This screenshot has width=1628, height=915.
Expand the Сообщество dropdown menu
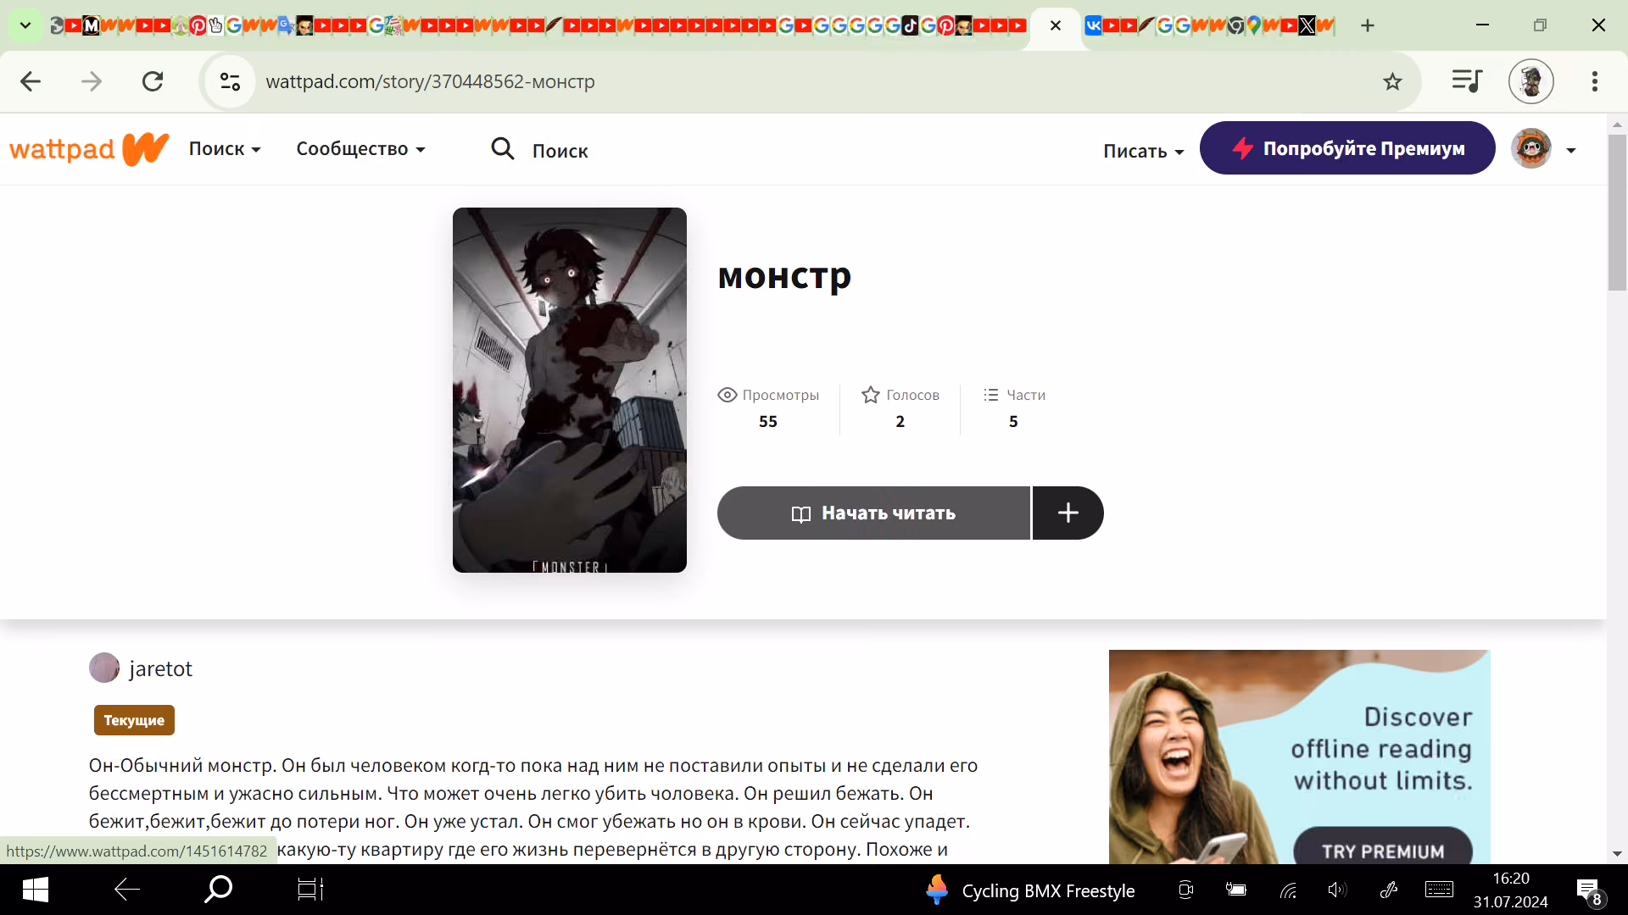pos(360,149)
